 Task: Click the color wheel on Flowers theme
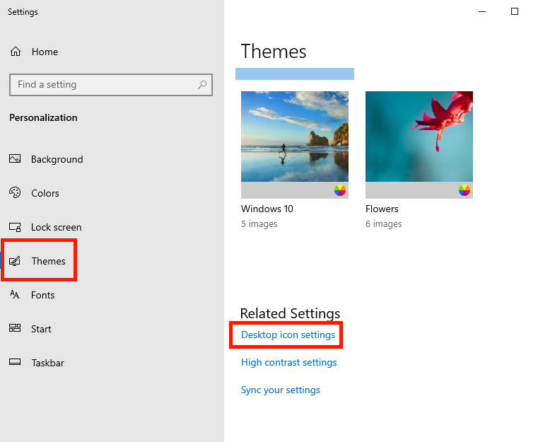click(464, 190)
